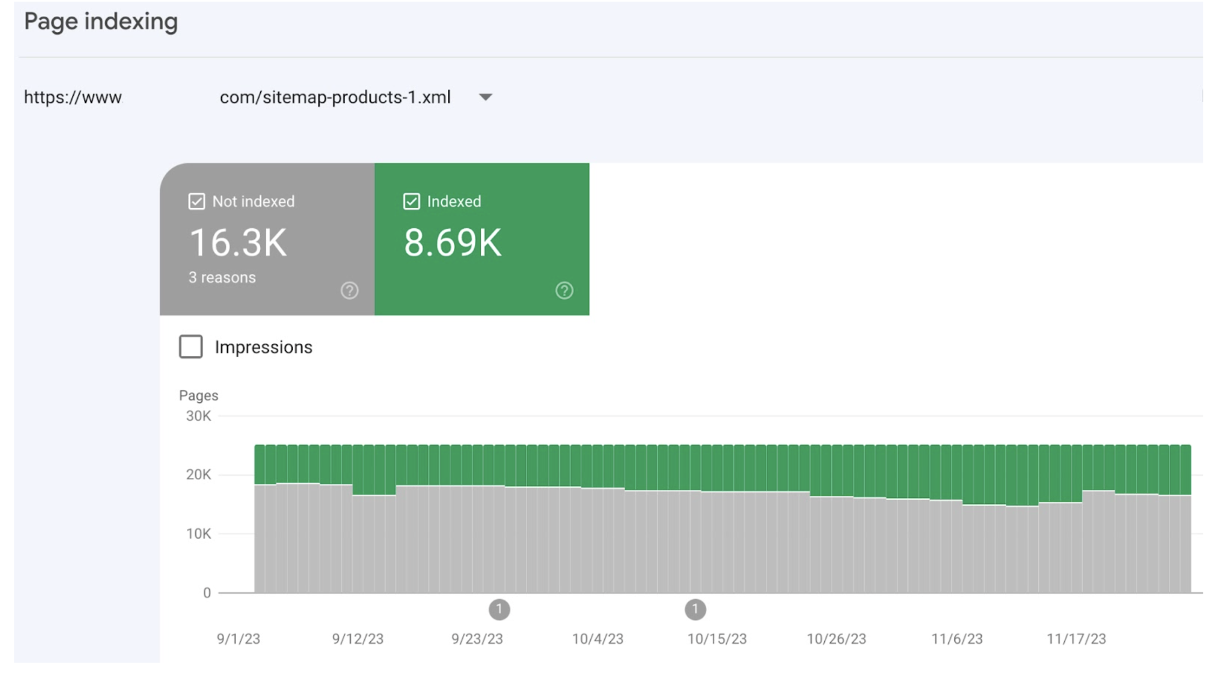Click the Page indexing heading

click(101, 22)
